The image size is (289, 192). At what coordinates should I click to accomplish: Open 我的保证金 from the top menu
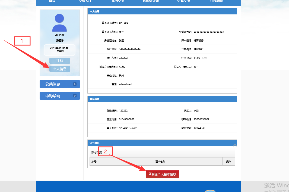coord(151,1)
